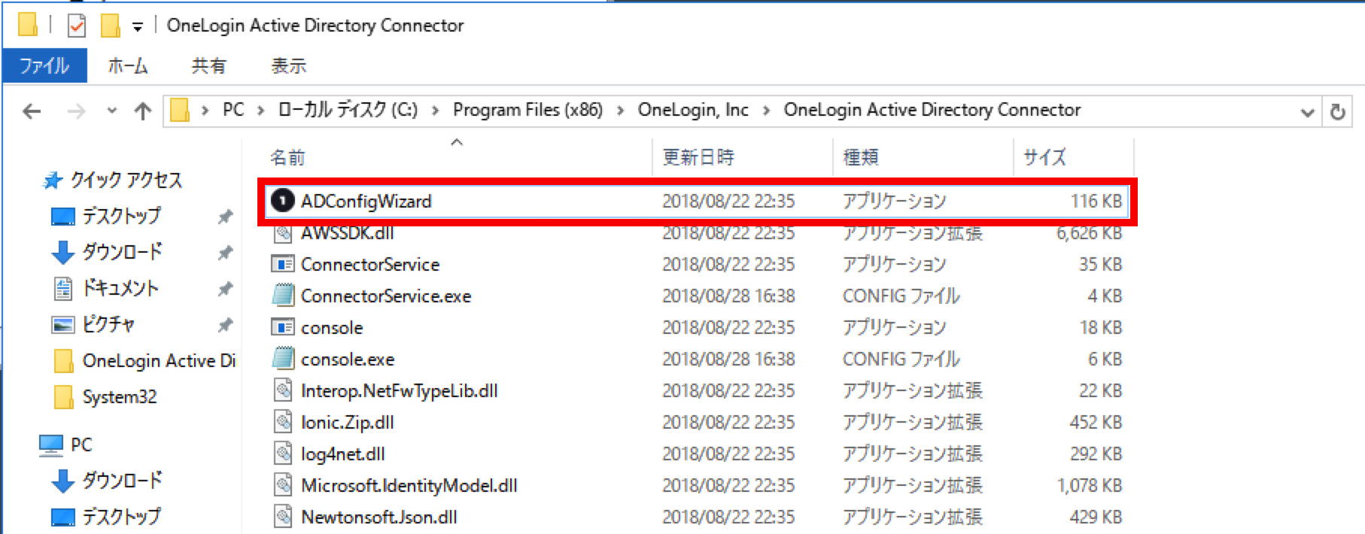Click the Back navigation arrow
The width and height of the screenshot is (1365, 534).
[32, 112]
